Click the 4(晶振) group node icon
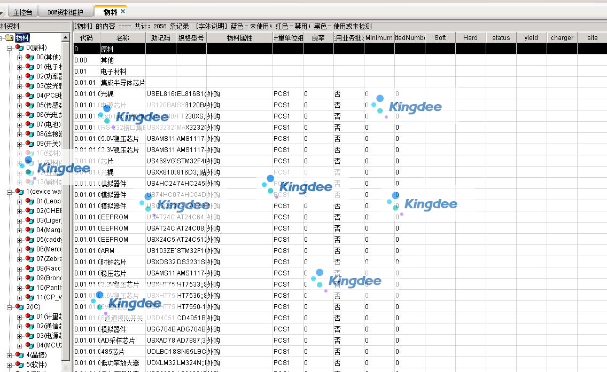 click(19, 355)
